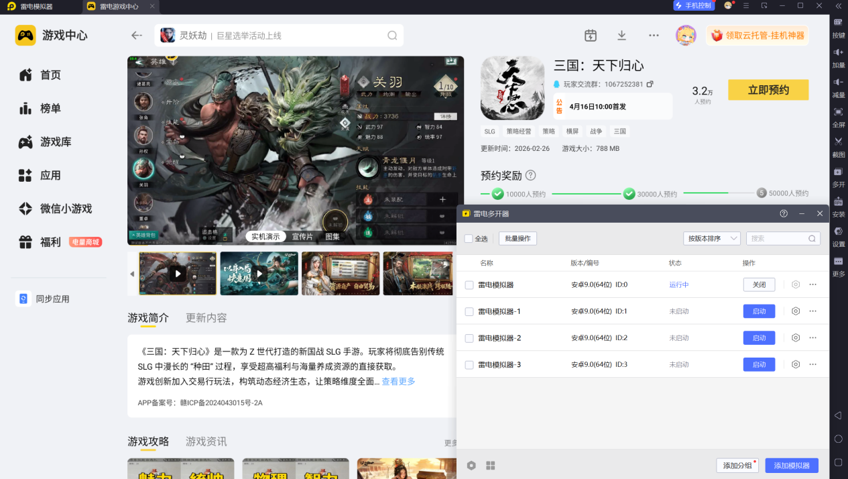Image resolution: width=848 pixels, height=479 pixels.
Task: Open the three-dot more menu in top bar
Action: 654,36
